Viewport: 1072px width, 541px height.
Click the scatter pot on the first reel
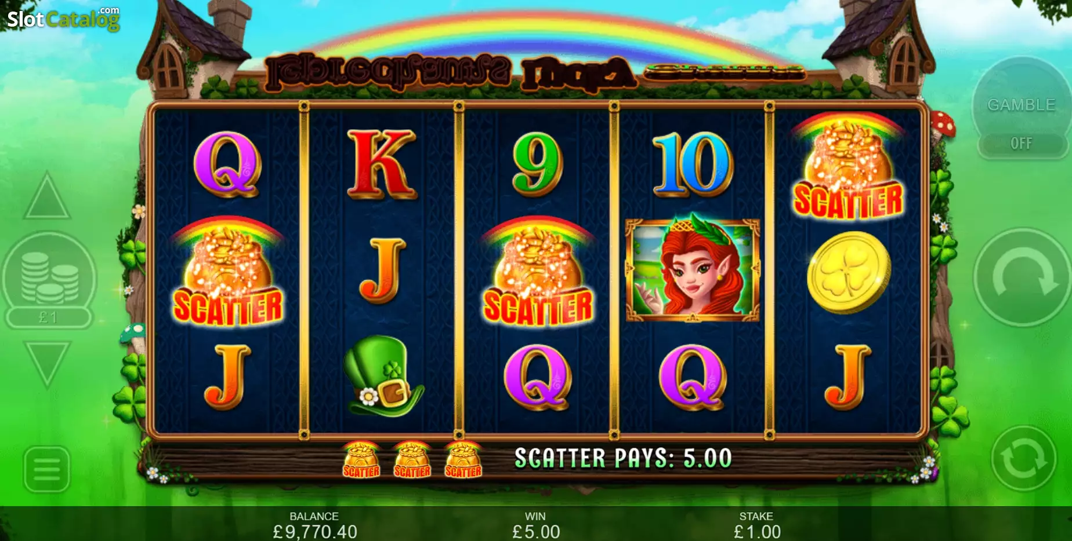tap(228, 272)
